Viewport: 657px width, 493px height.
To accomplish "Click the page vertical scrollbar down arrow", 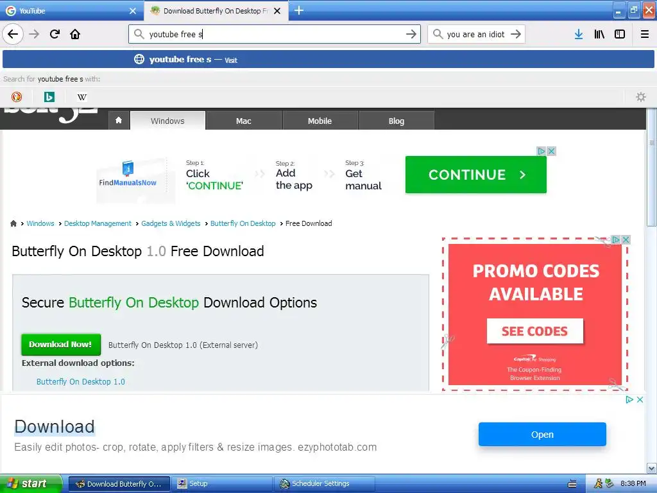I will tap(651, 468).
